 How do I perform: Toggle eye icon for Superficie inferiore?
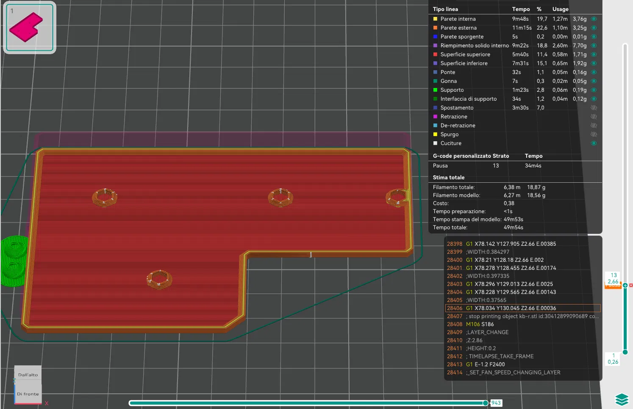click(x=594, y=63)
